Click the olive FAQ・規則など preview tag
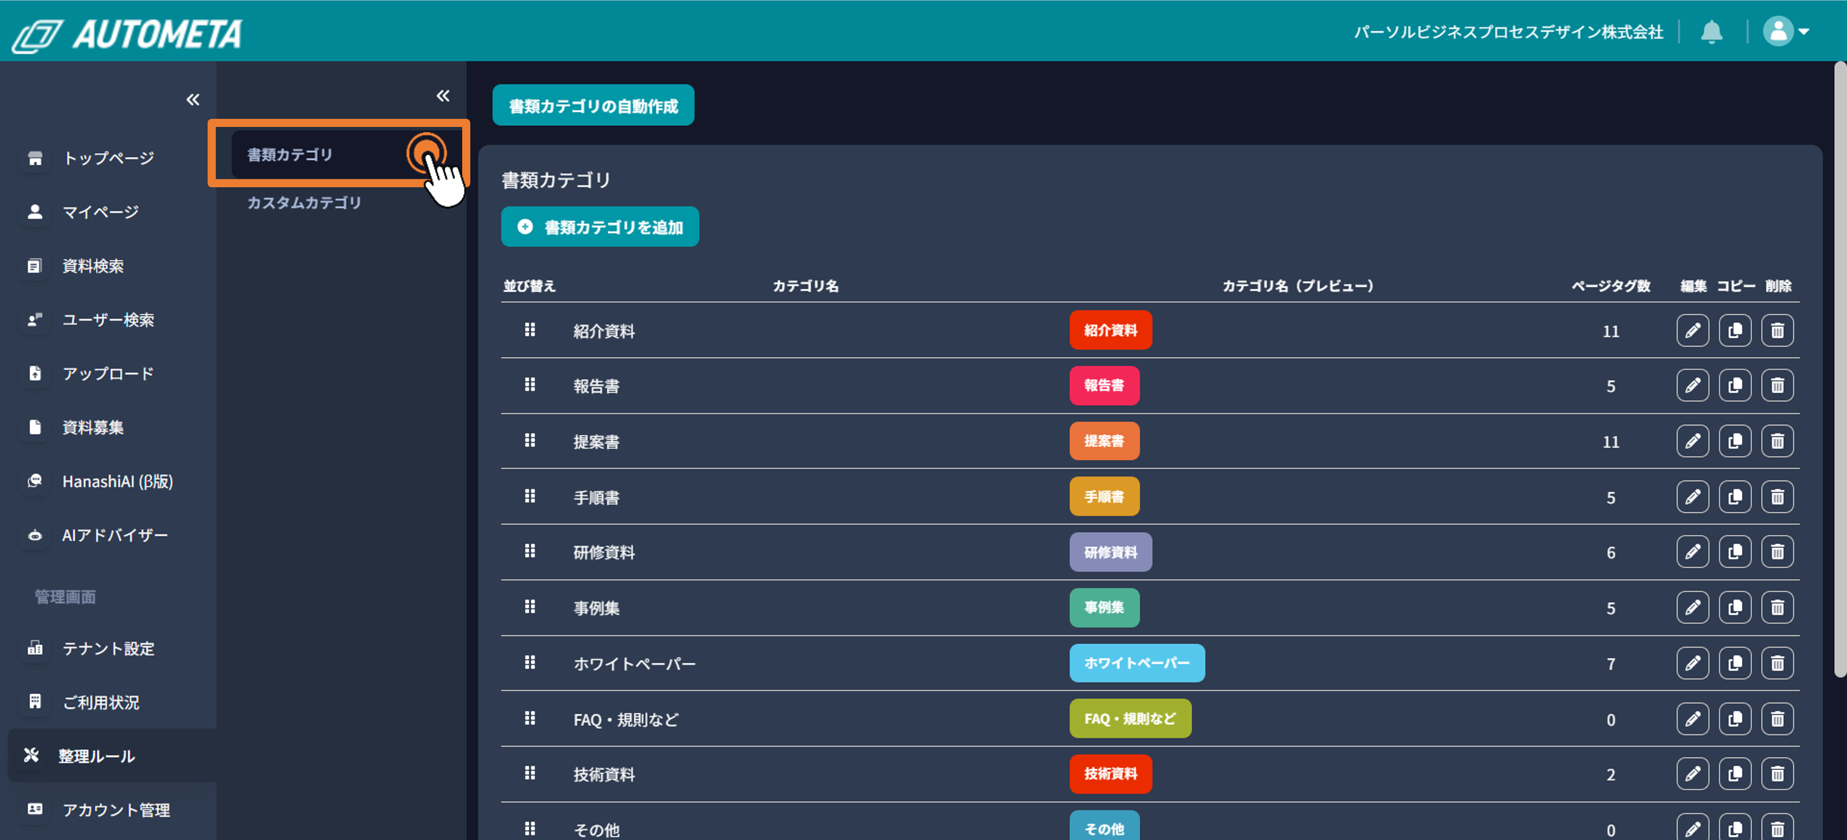 pyautogui.click(x=1130, y=719)
